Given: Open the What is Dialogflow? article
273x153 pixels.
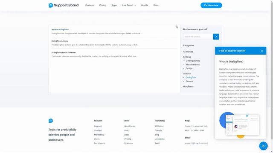Looking at the screenshot, I should pyautogui.click(x=60, y=29).
